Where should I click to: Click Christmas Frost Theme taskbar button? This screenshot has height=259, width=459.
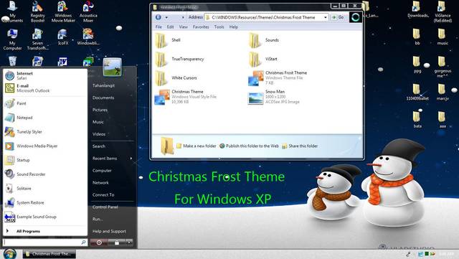[49, 254]
